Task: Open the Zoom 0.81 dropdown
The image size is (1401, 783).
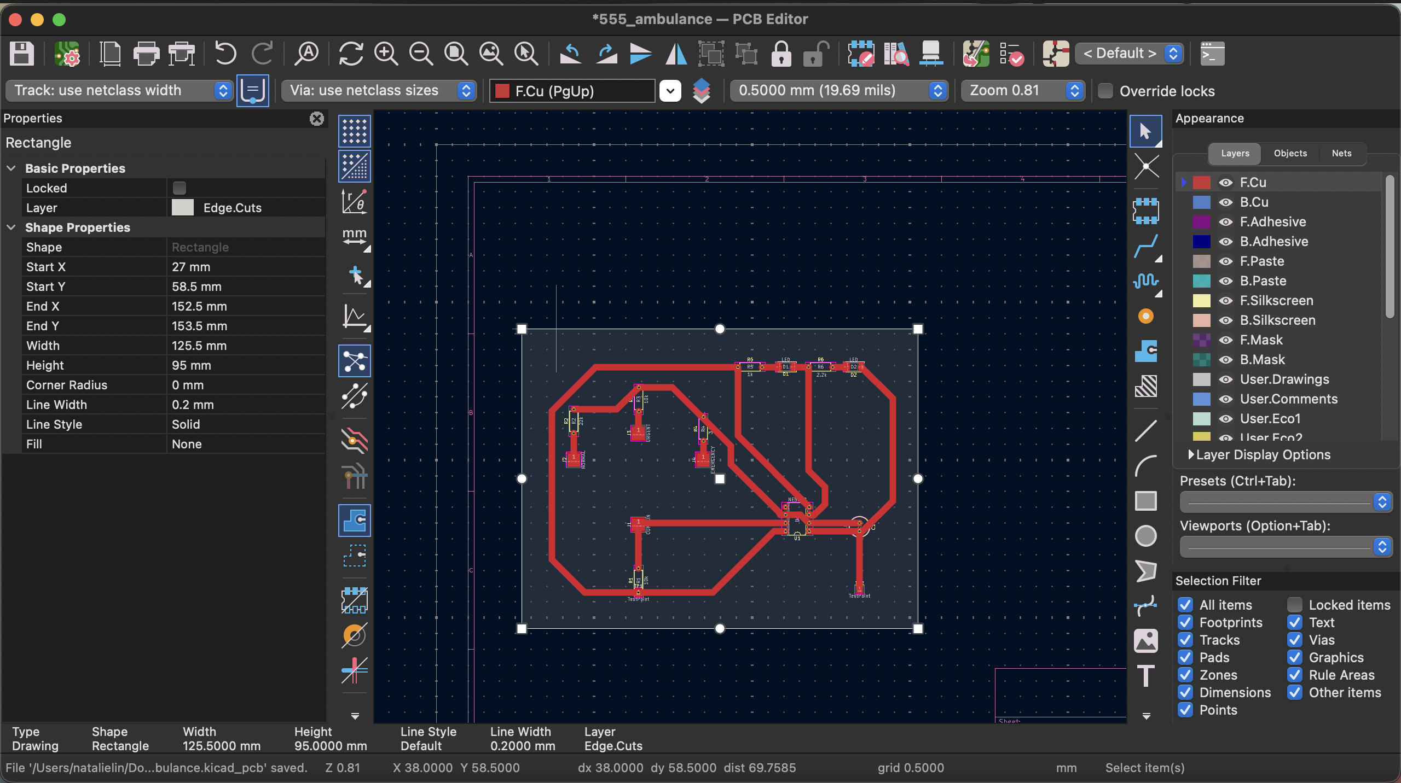Action: 1023,91
